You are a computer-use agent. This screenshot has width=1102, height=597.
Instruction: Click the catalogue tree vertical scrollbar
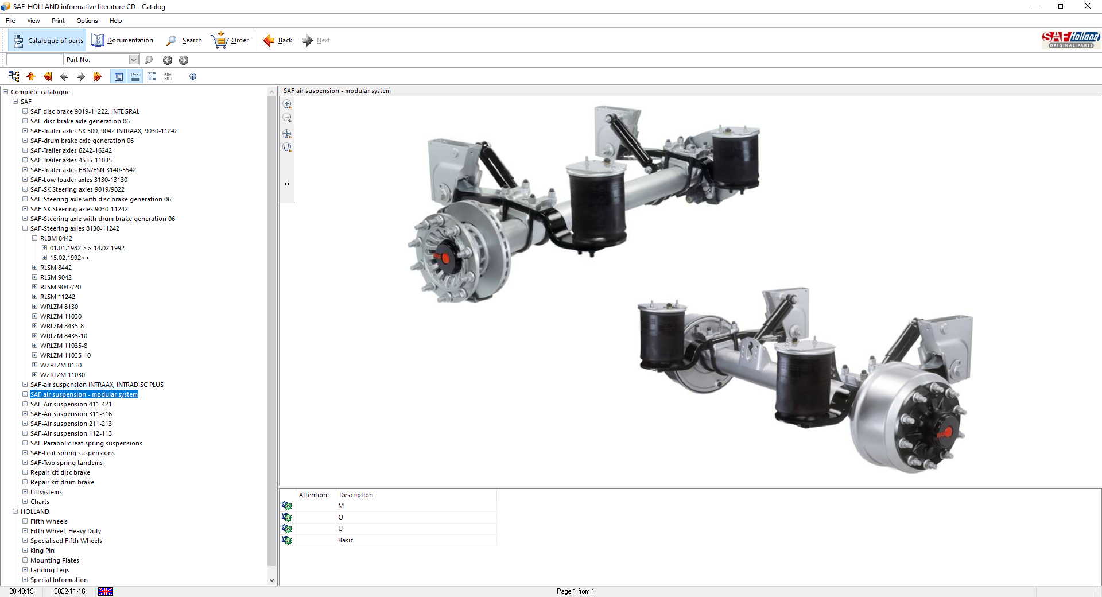pyautogui.click(x=272, y=333)
